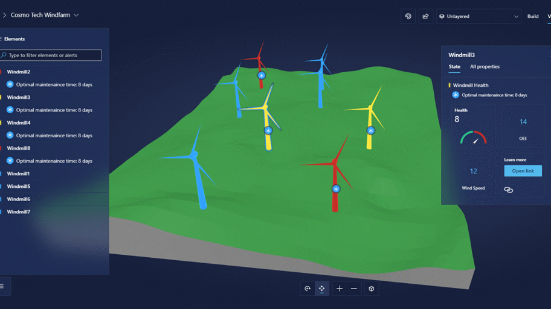
Task: Click Windmill4 alert text Optimal maintenance time
Action: (x=54, y=136)
